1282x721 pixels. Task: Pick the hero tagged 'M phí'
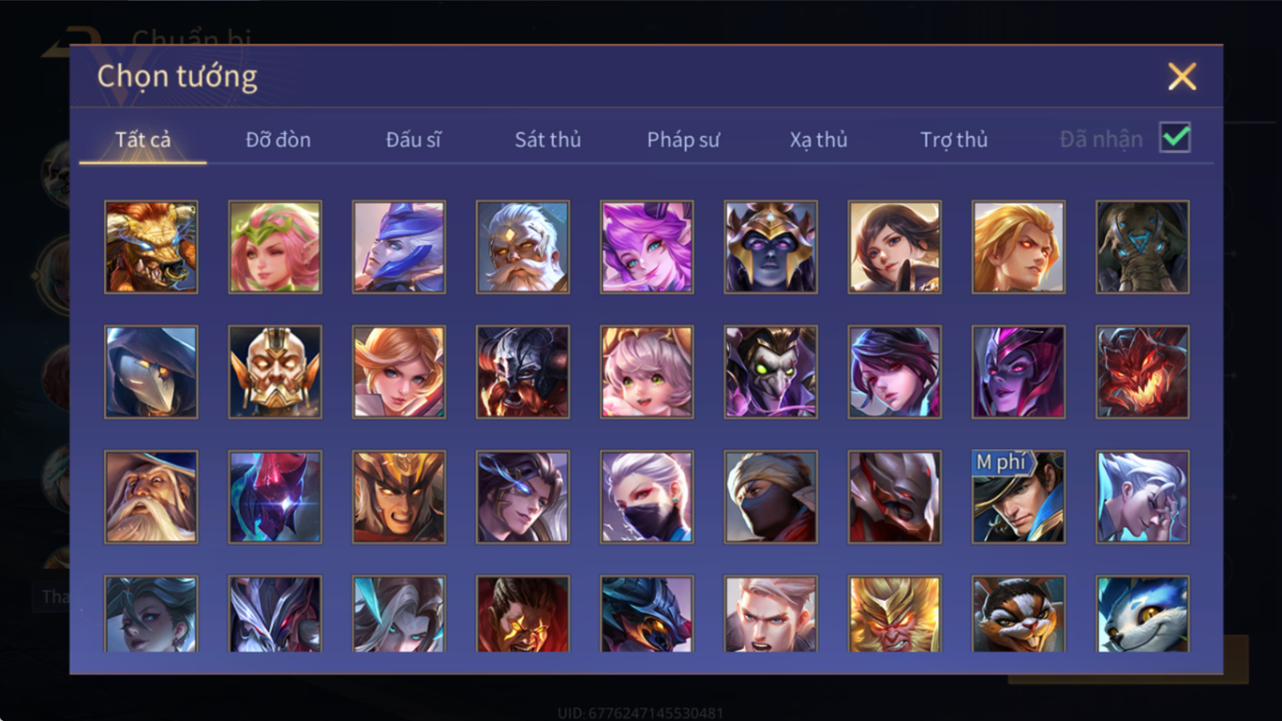pos(1019,497)
